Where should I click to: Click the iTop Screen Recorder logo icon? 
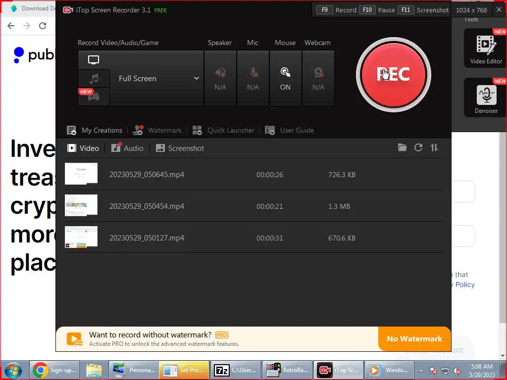coord(68,10)
